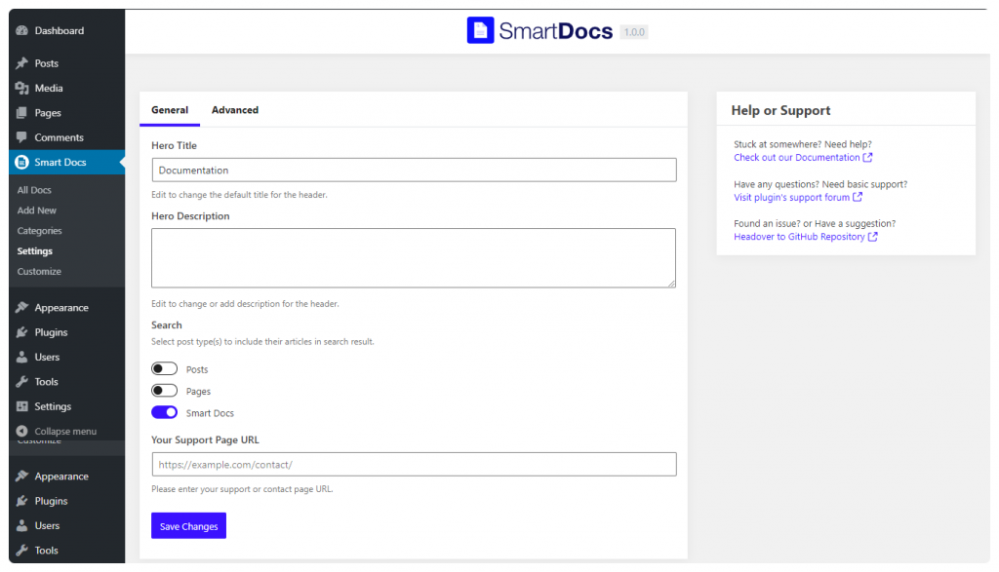This screenshot has height=572, width=999.
Task: Click the Tools wrench icon above Settings
Action: pos(22,382)
